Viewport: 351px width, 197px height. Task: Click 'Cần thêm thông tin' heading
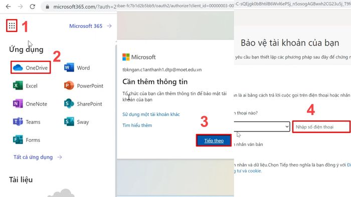[155, 81]
